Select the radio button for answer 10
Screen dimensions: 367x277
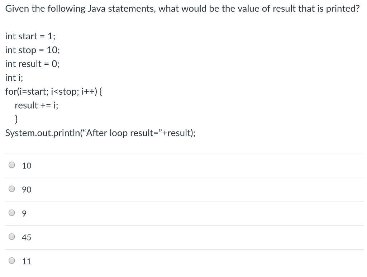11,165
